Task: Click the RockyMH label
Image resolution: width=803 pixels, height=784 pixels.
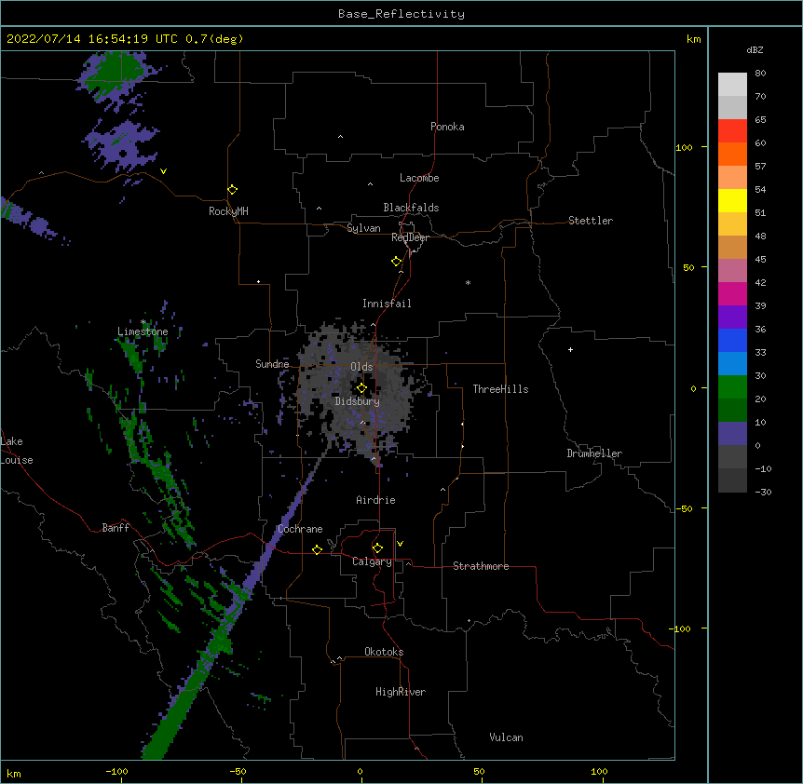Action: click(x=228, y=211)
